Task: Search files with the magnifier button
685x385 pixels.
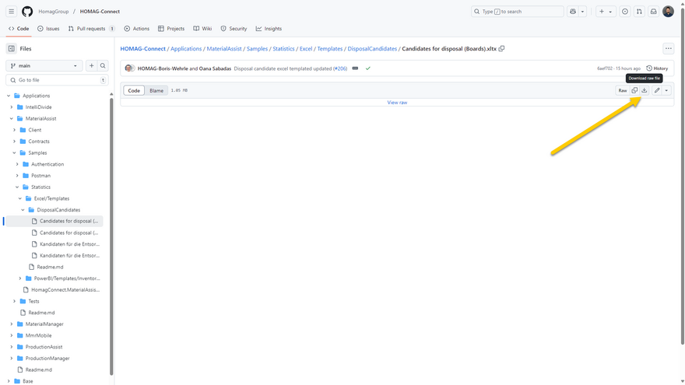Action: (103, 65)
